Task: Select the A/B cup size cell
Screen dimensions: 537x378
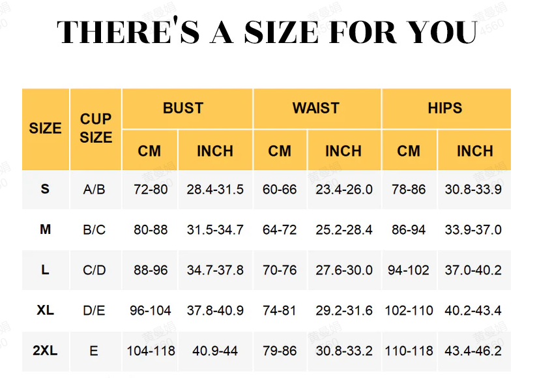Action: pos(94,190)
